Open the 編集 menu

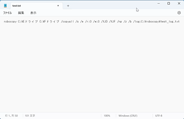point(21,13)
